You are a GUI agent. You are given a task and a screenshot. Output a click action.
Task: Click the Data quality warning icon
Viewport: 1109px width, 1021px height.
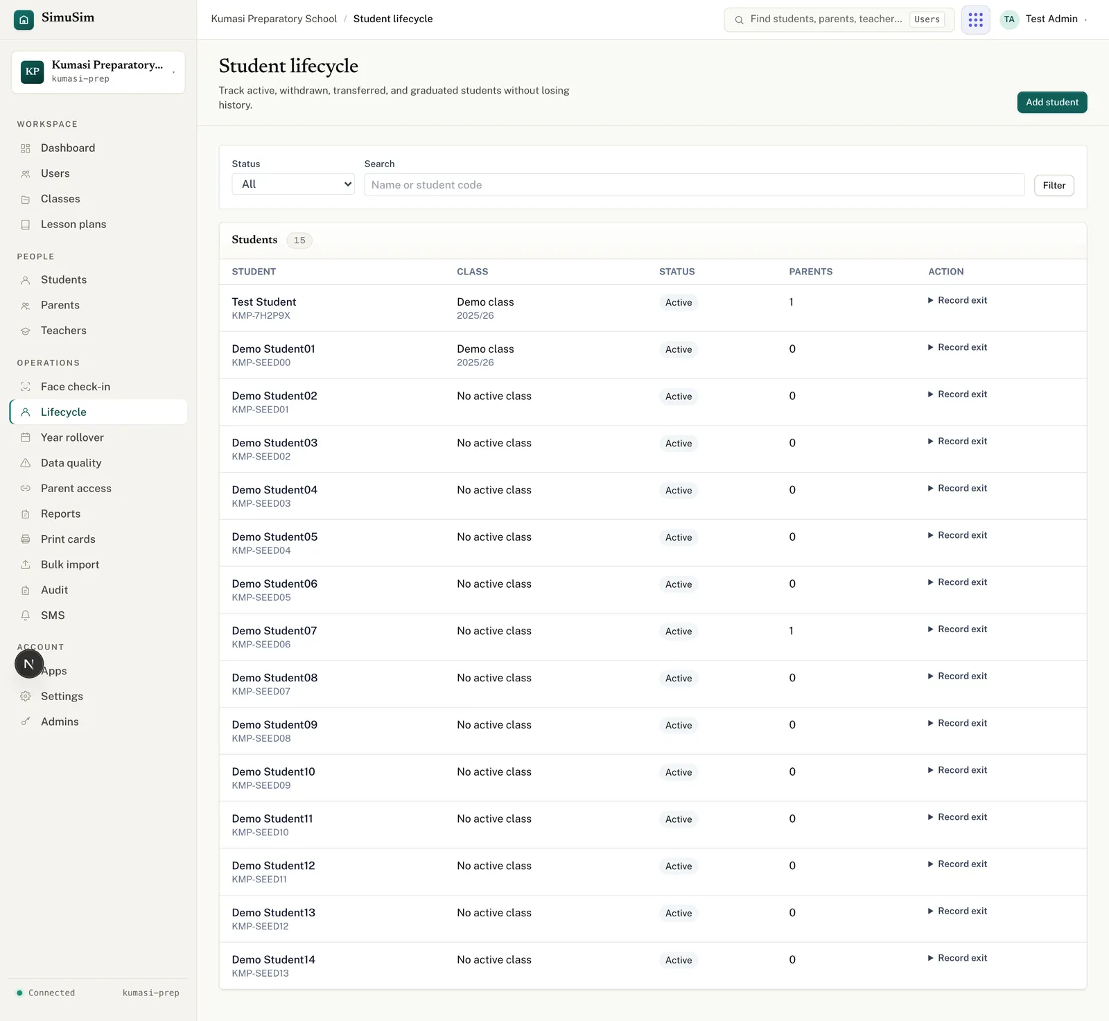coord(26,463)
